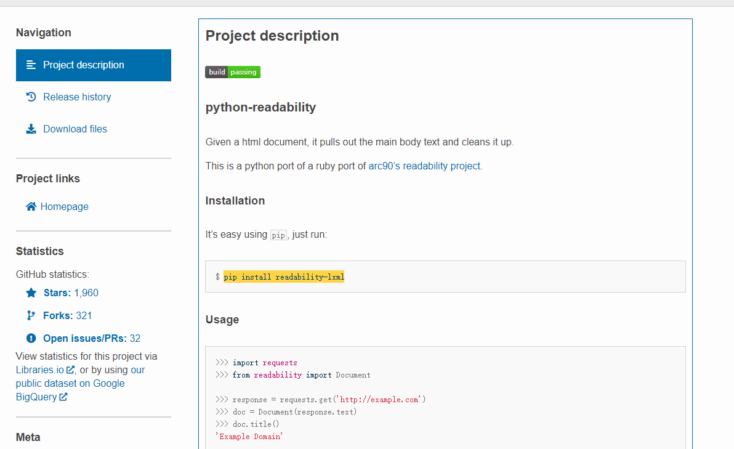Click the fork icon beside Forks
The image size is (734, 449).
(x=31, y=315)
